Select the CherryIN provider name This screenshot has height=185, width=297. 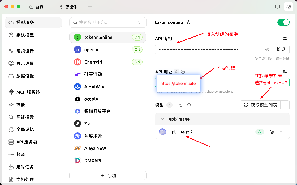pyautogui.click(x=93, y=62)
